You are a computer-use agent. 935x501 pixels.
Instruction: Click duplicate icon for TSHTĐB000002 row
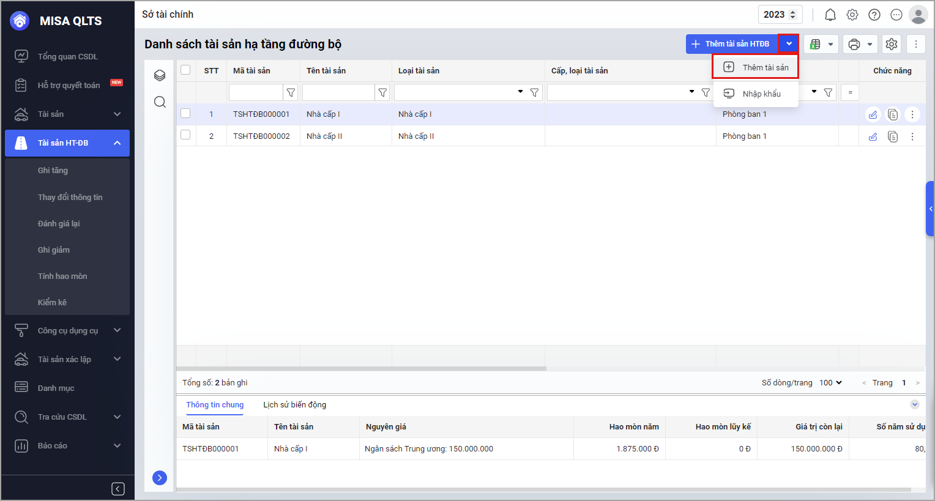[x=893, y=136]
